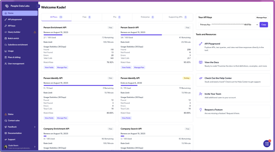The image size is (275, 152).
Task: Click the Company Enrichment API usage progress bar
Action: point(78,136)
